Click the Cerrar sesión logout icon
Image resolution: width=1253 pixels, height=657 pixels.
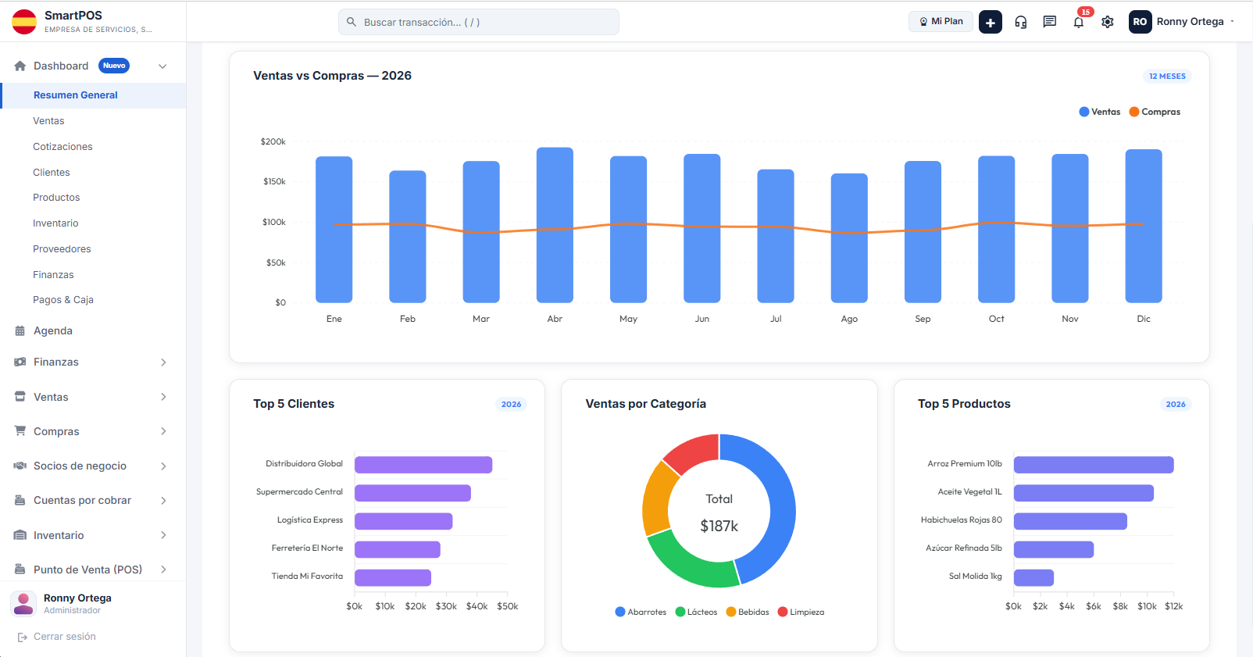click(x=23, y=637)
